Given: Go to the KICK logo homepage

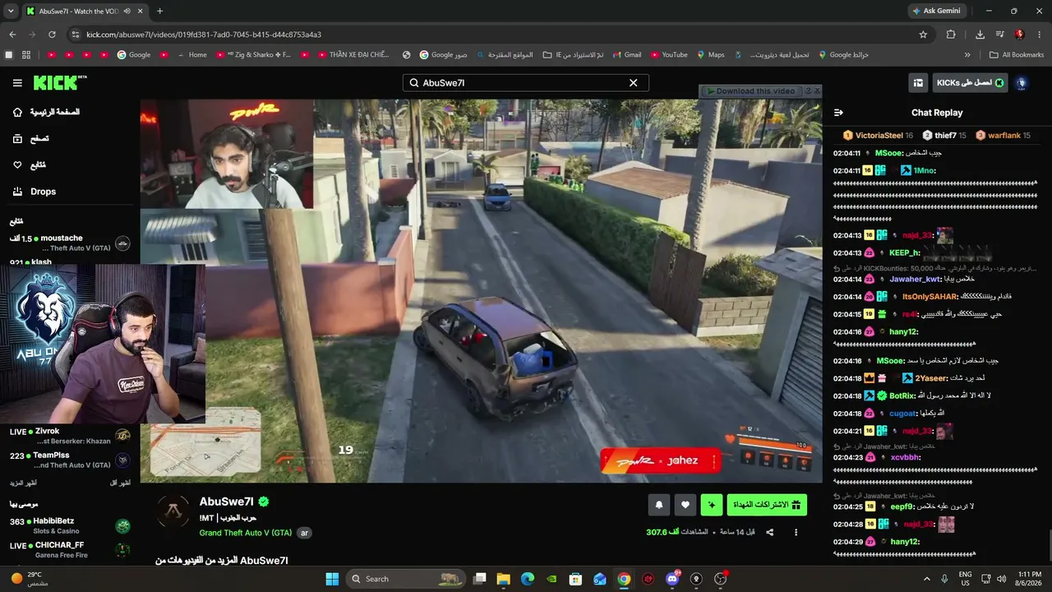Looking at the screenshot, I should pyautogui.click(x=60, y=82).
